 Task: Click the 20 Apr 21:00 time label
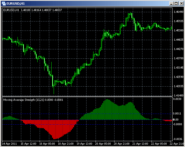(122, 144)
